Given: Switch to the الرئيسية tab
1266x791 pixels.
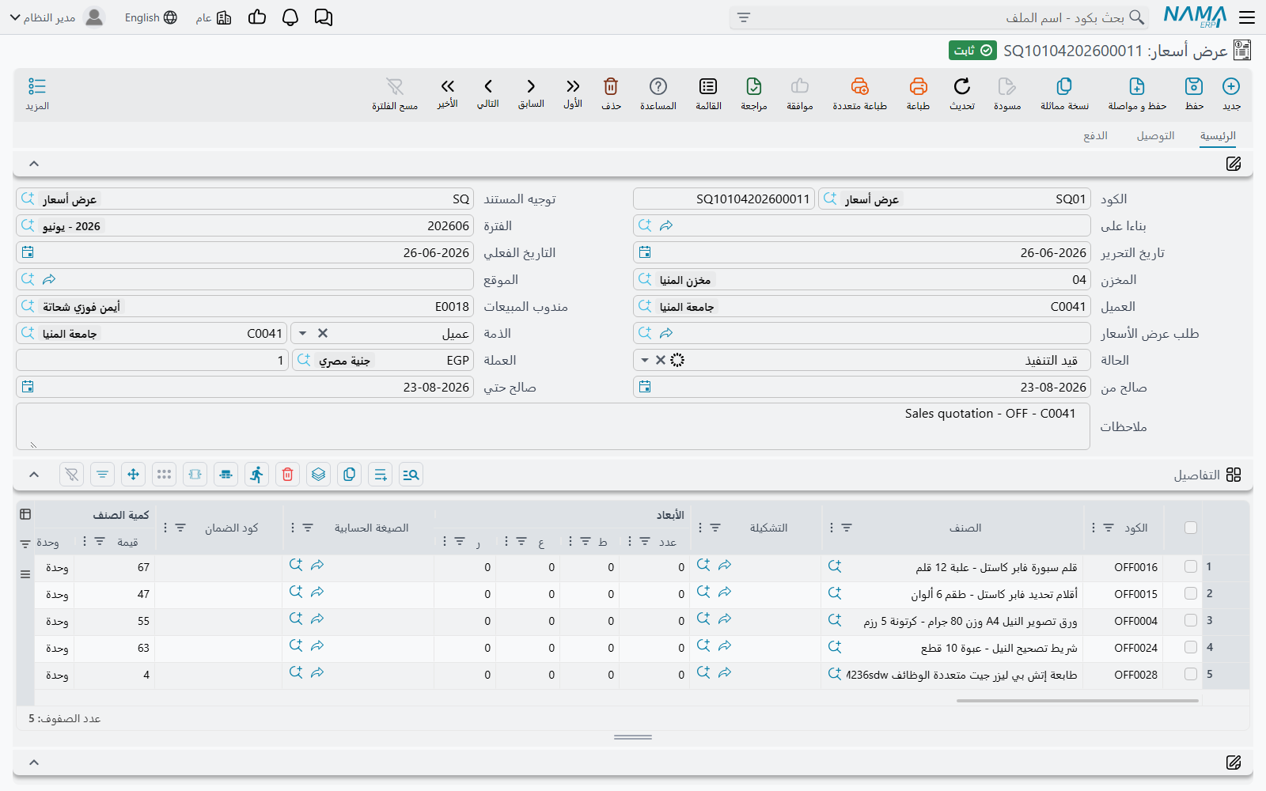Looking at the screenshot, I should point(1218,136).
